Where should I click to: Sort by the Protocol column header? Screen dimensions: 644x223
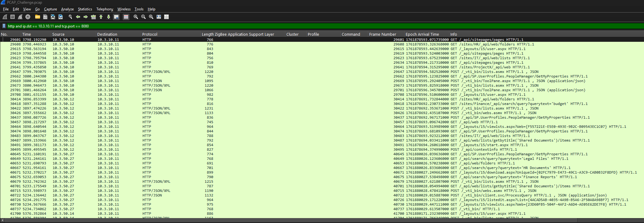click(x=150, y=34)
